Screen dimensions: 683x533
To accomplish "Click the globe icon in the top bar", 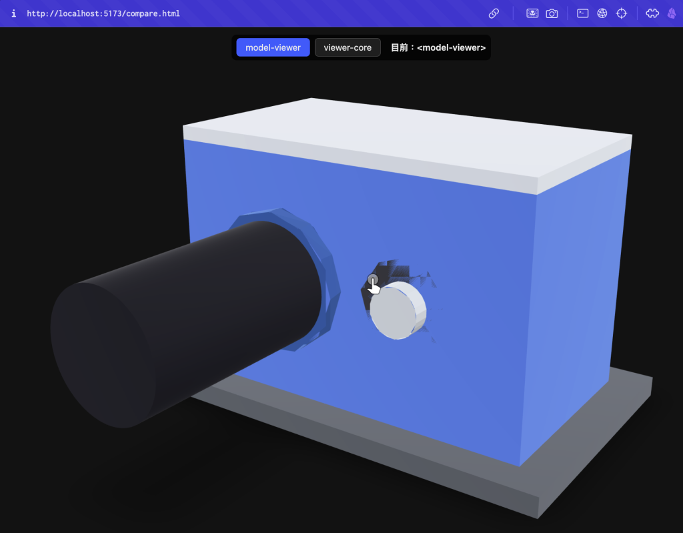I will (602, 13).
